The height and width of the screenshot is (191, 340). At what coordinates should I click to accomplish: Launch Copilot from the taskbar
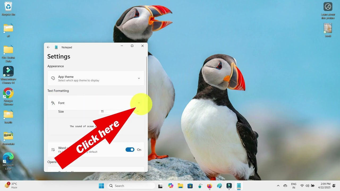tap(171, 186)
